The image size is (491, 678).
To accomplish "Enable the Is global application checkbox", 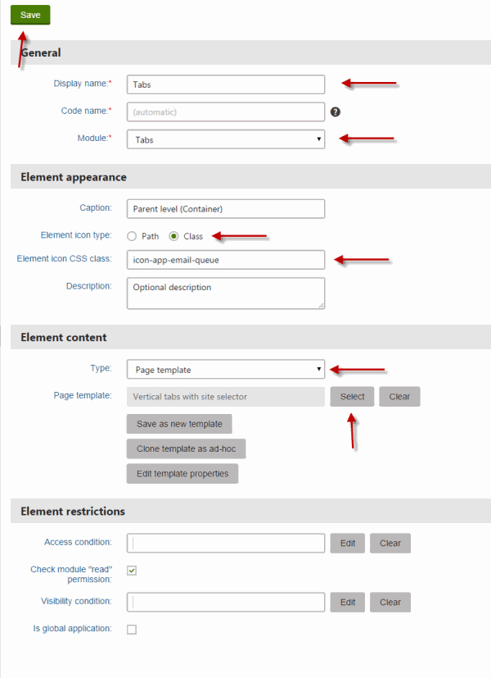I will (x=132, y=629).
